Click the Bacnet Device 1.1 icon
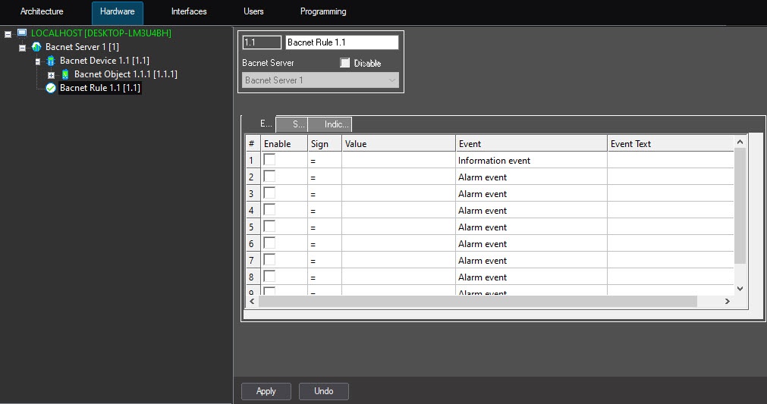The width and height of the screenshot is (767, 404). [51, 61]
